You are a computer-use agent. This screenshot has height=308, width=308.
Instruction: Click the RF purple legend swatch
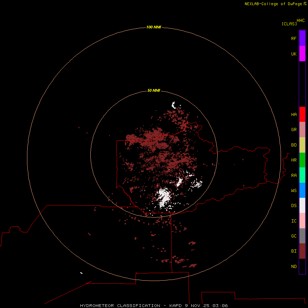(302, 38)
